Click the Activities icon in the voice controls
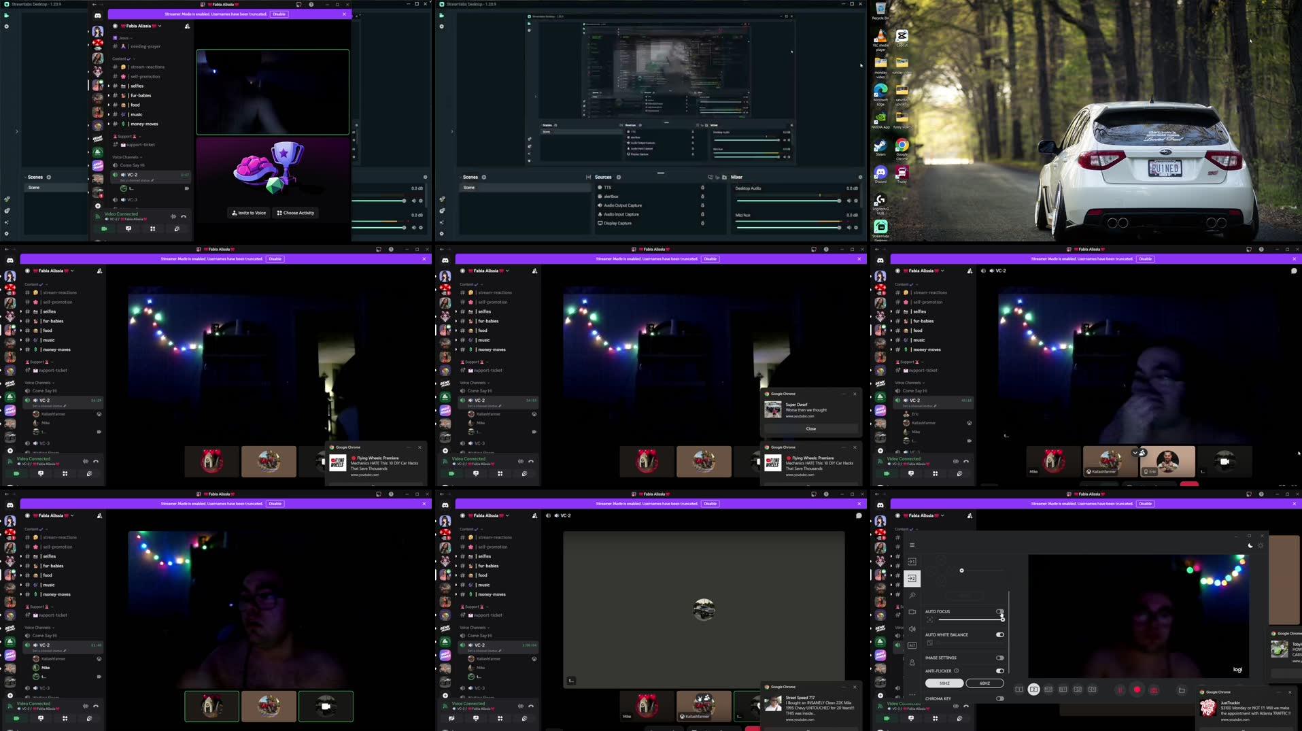This screenshot has width=1302, height=731. [x=65, y=719]
